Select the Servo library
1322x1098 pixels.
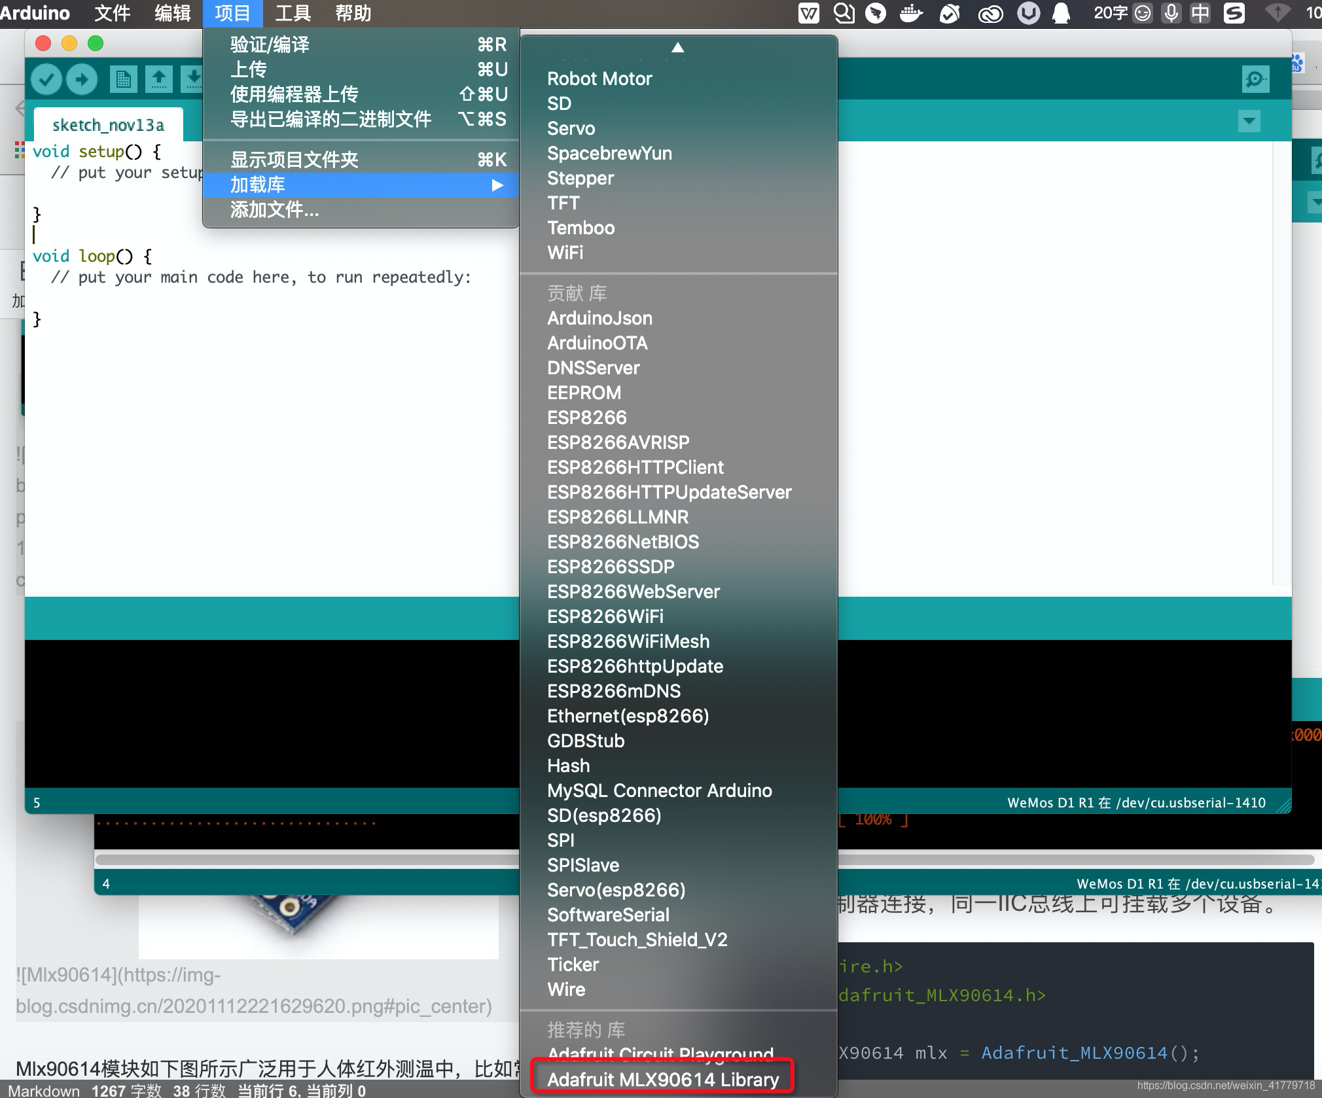tap(679, 128)
